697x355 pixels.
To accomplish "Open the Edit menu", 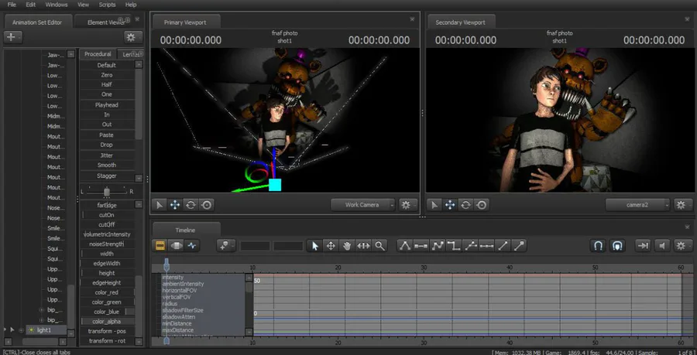I will (31, 5).
